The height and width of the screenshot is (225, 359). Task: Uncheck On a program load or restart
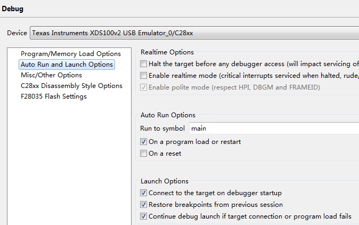pos(144,142)
